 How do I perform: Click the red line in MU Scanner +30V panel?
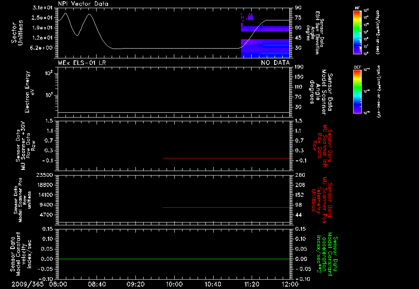click(226, 158)
